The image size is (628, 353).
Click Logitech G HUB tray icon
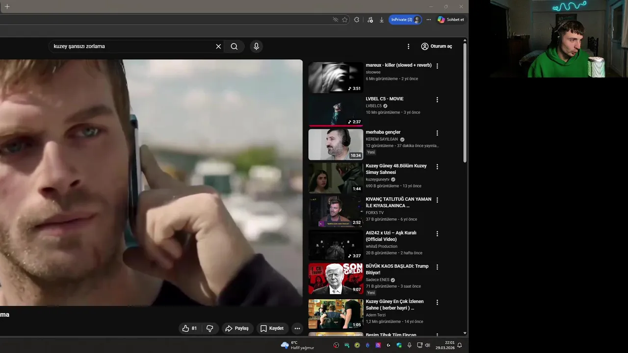point(389,345)
